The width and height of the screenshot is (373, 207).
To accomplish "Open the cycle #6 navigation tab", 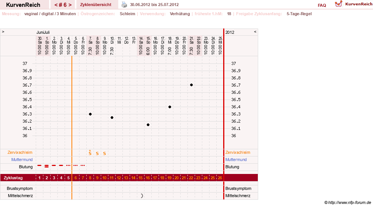I will [63, 5].
